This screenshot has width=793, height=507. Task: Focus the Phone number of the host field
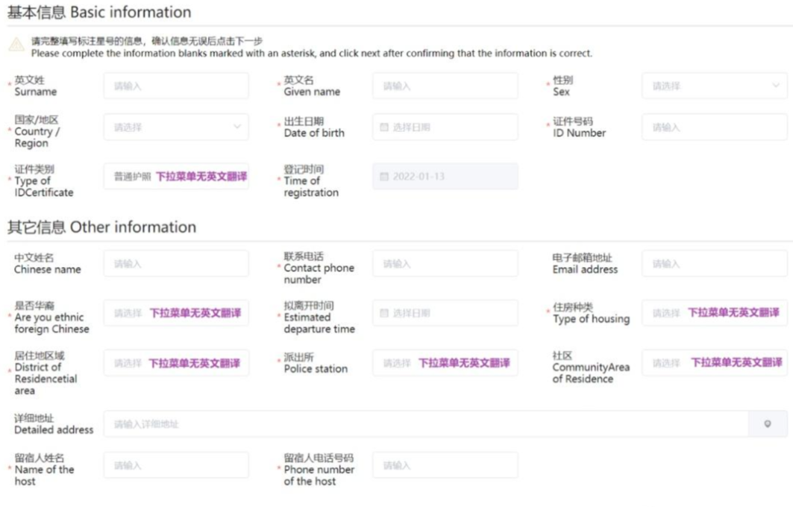[x=445, y=465]
